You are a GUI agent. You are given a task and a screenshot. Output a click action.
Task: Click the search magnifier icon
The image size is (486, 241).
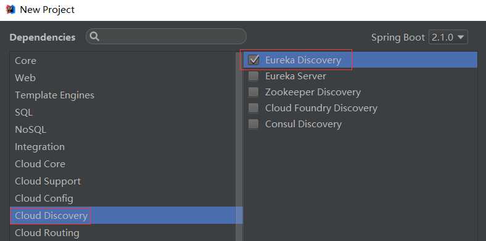click(94, 37)
